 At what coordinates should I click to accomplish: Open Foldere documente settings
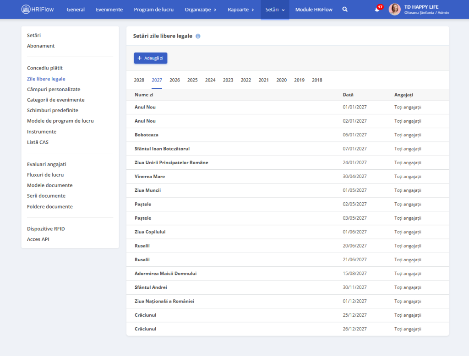coord(50,206)
